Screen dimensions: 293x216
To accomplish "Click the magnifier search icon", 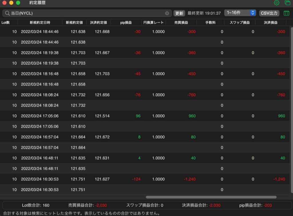I will click(7, 13).
